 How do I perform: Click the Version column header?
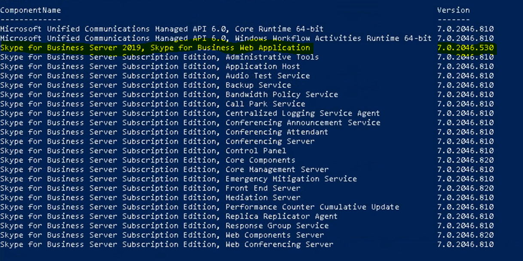coord(453,10)
